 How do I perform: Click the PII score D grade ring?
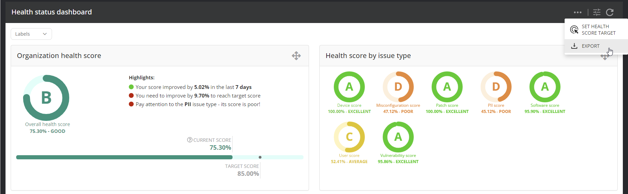pyautogui.click(x=496, y=87)
